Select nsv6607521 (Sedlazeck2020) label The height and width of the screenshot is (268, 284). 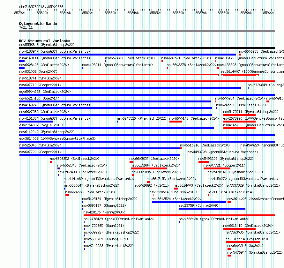(186, 58)
